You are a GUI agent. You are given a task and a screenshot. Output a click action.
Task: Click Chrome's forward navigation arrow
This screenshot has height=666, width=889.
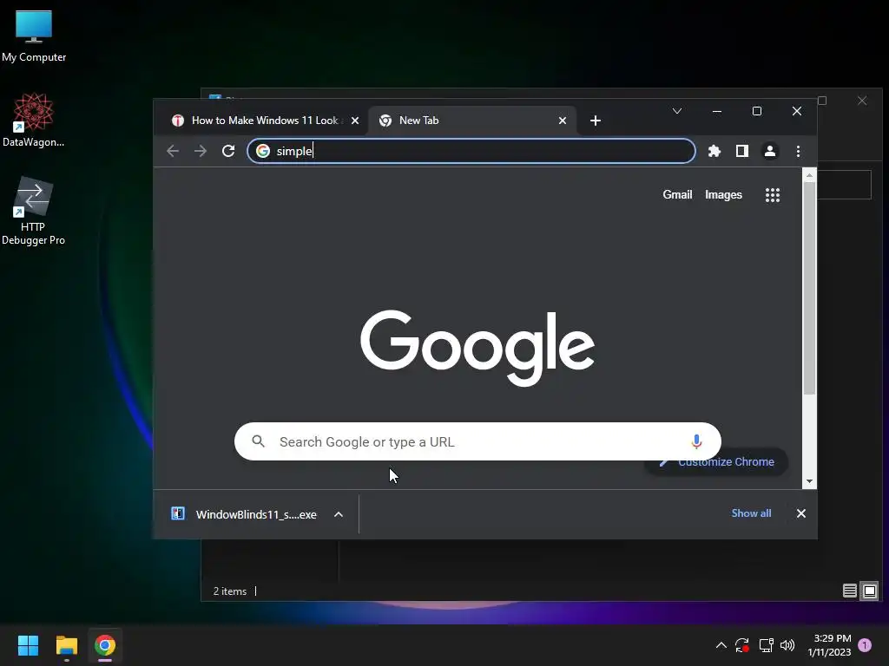tap(201, 151)
